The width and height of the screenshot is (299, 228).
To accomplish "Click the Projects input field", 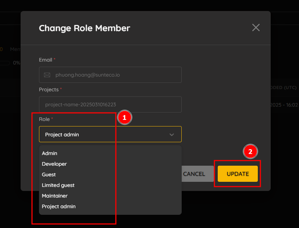I will pyautogui.click(x=110, y=104).
